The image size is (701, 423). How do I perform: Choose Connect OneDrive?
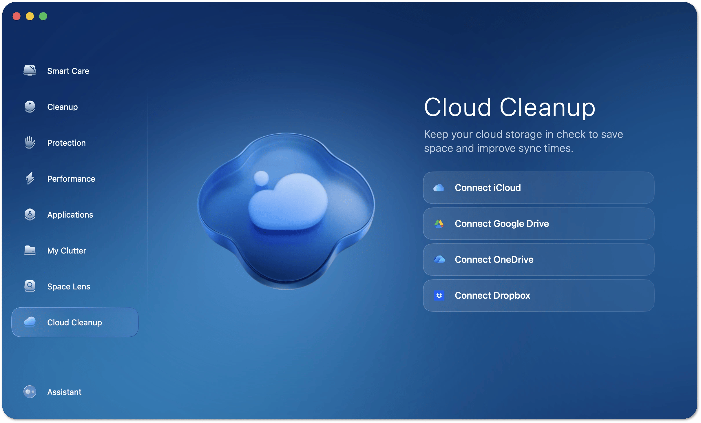pyautogui.click(x=538, y=260)
